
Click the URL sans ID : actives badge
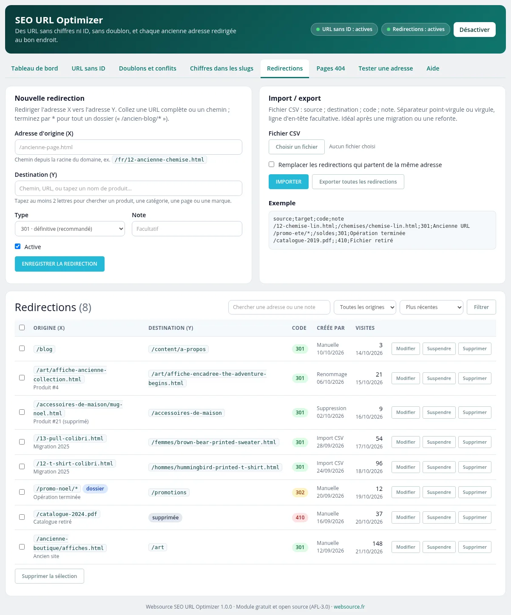click(344, 29)
